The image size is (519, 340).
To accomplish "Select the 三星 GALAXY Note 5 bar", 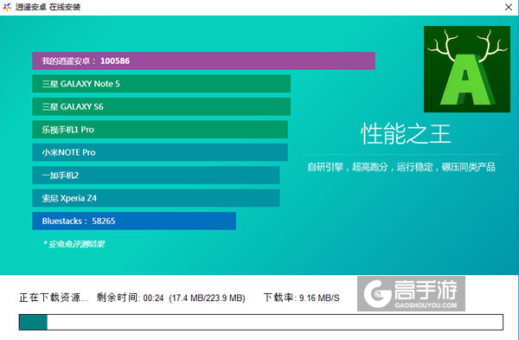I will pos(162,83).
